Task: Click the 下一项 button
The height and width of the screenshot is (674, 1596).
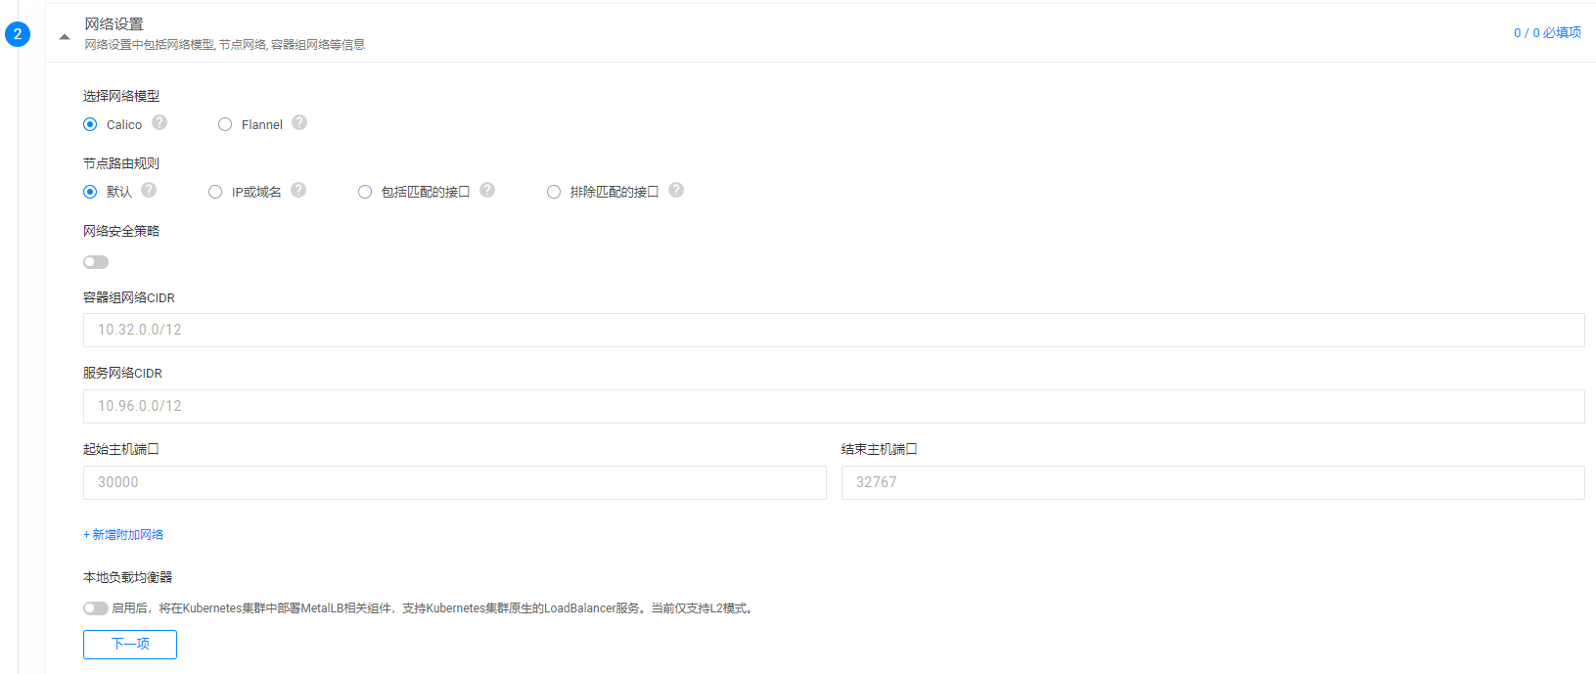Action: pyautogui.click(x=130, y=645)
